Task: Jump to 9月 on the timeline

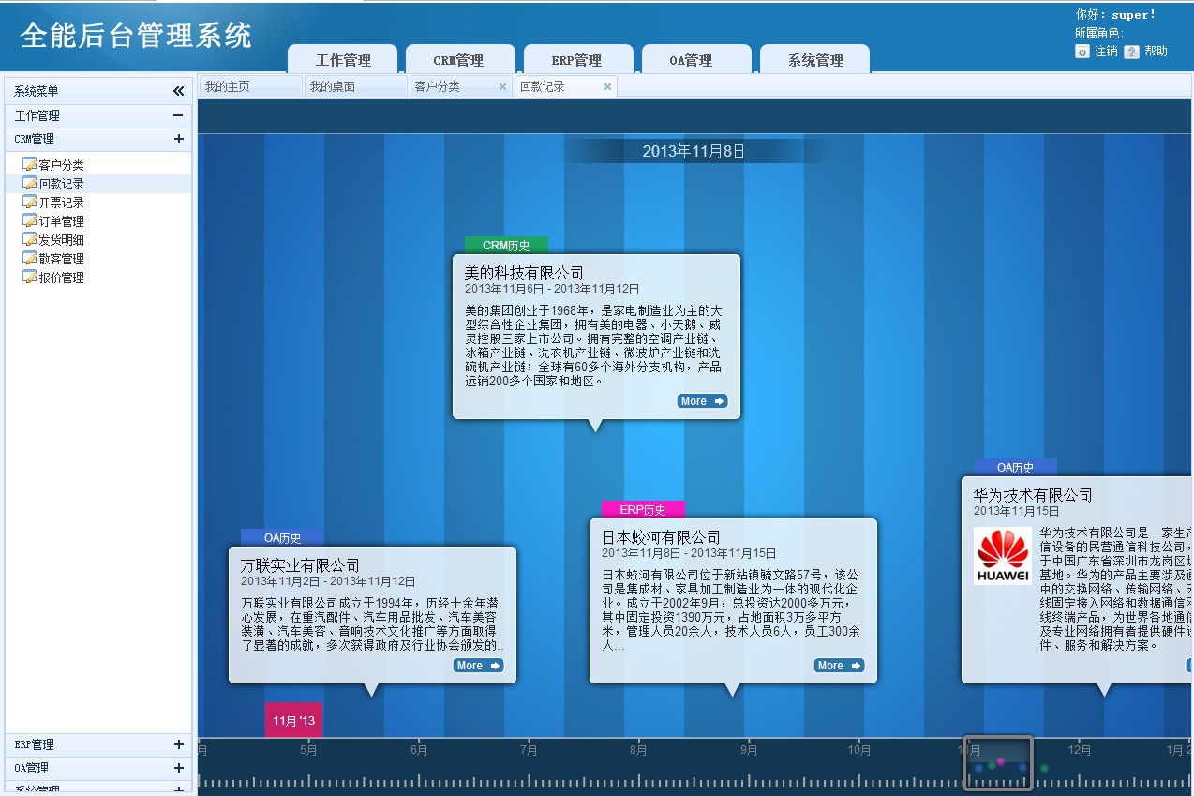Action: (749, 750)
